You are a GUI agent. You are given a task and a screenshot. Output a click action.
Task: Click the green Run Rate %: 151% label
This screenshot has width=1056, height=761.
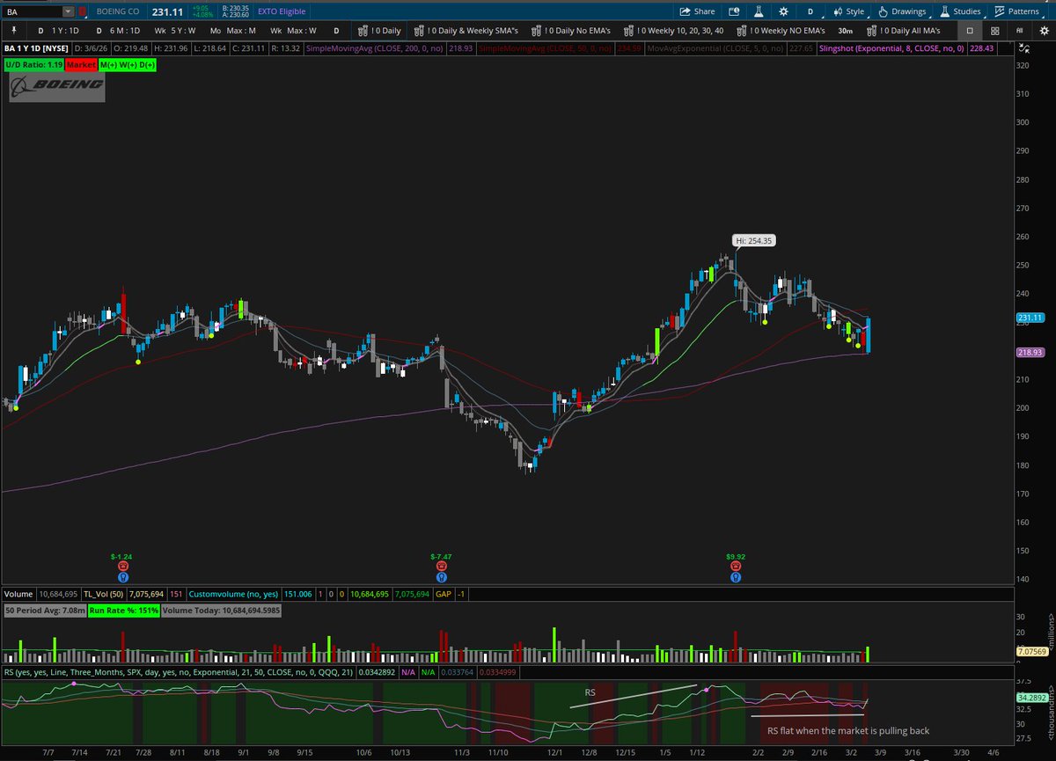(x=123, y=610)
